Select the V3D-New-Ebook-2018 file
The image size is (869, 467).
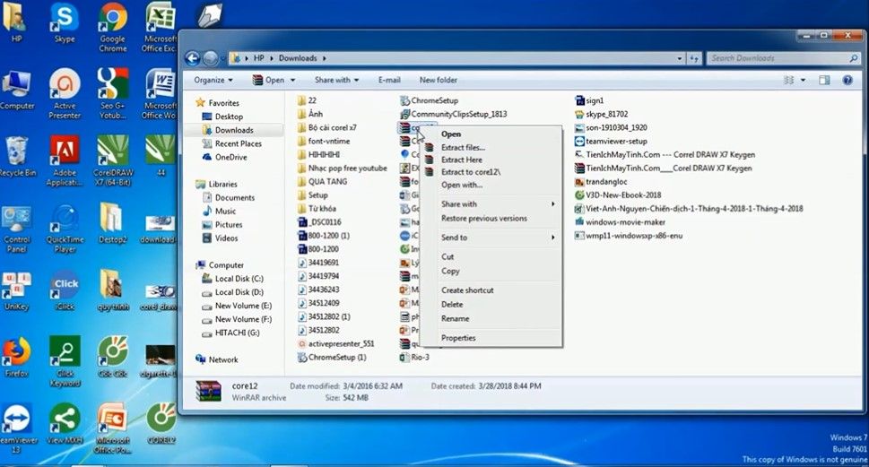tap(618, 195)
